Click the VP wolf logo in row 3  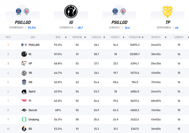[x=24, y=63]
